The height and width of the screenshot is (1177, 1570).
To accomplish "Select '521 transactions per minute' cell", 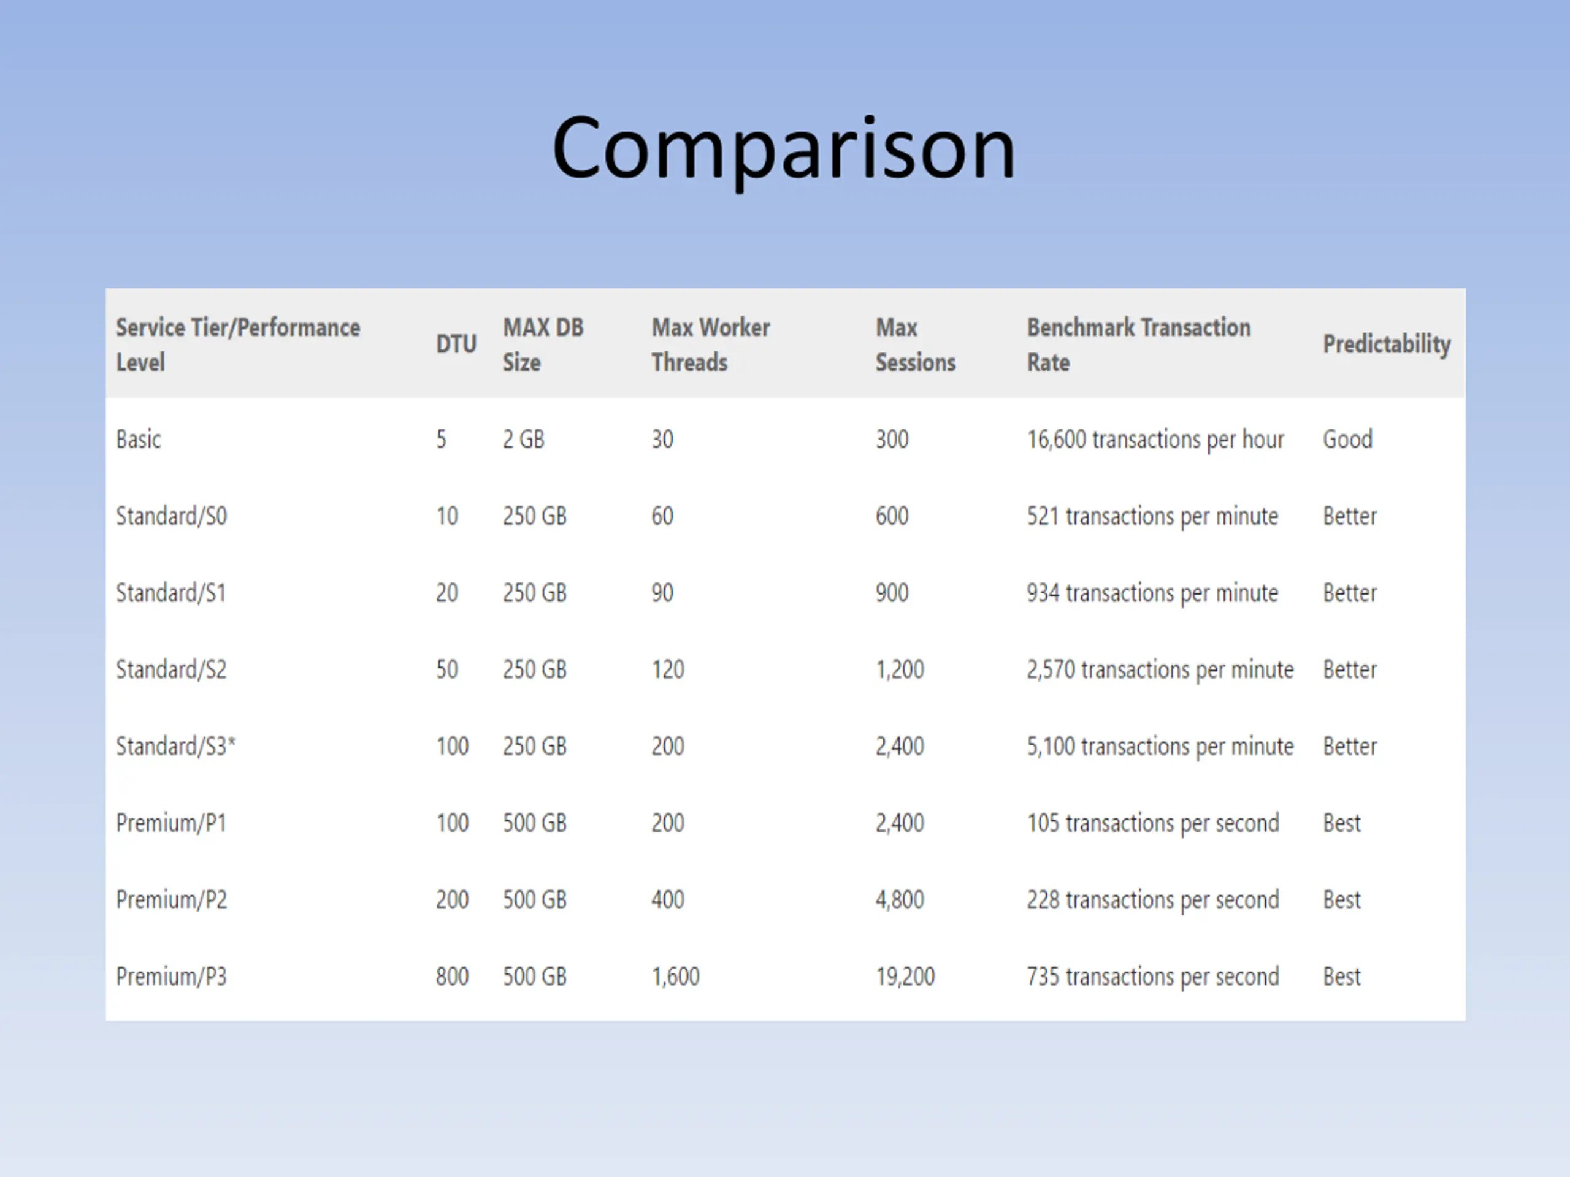I will pos(1152,517).
